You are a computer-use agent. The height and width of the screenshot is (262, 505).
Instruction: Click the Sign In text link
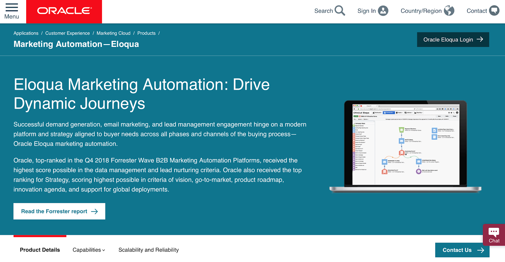pyautogui.click(x=366, y=11)
